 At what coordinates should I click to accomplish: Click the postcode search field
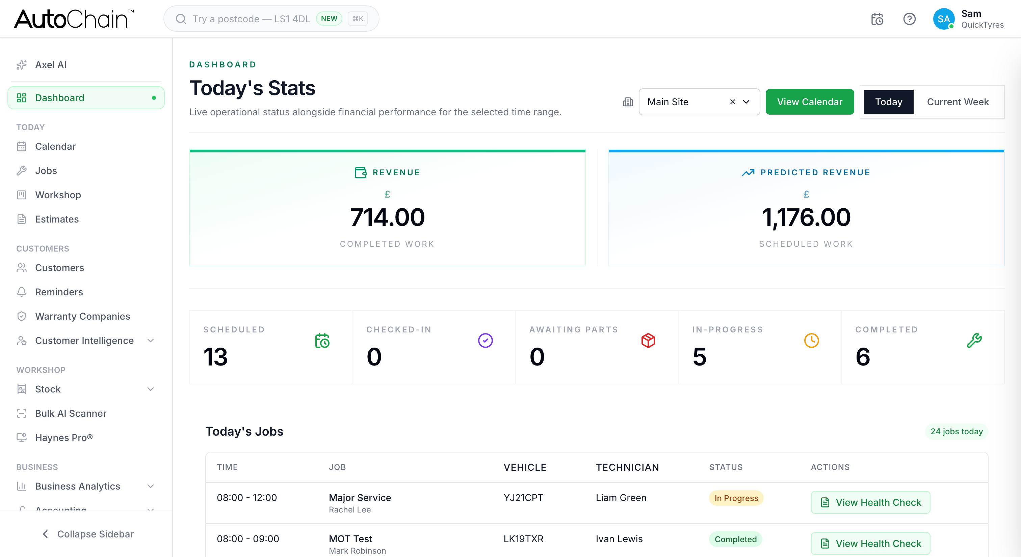pos(271,19)
